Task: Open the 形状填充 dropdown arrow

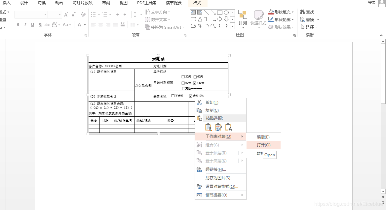Action: click(293, 12)
